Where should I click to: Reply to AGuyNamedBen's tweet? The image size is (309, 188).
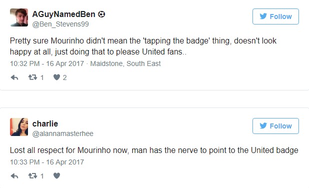click(14, 77)
